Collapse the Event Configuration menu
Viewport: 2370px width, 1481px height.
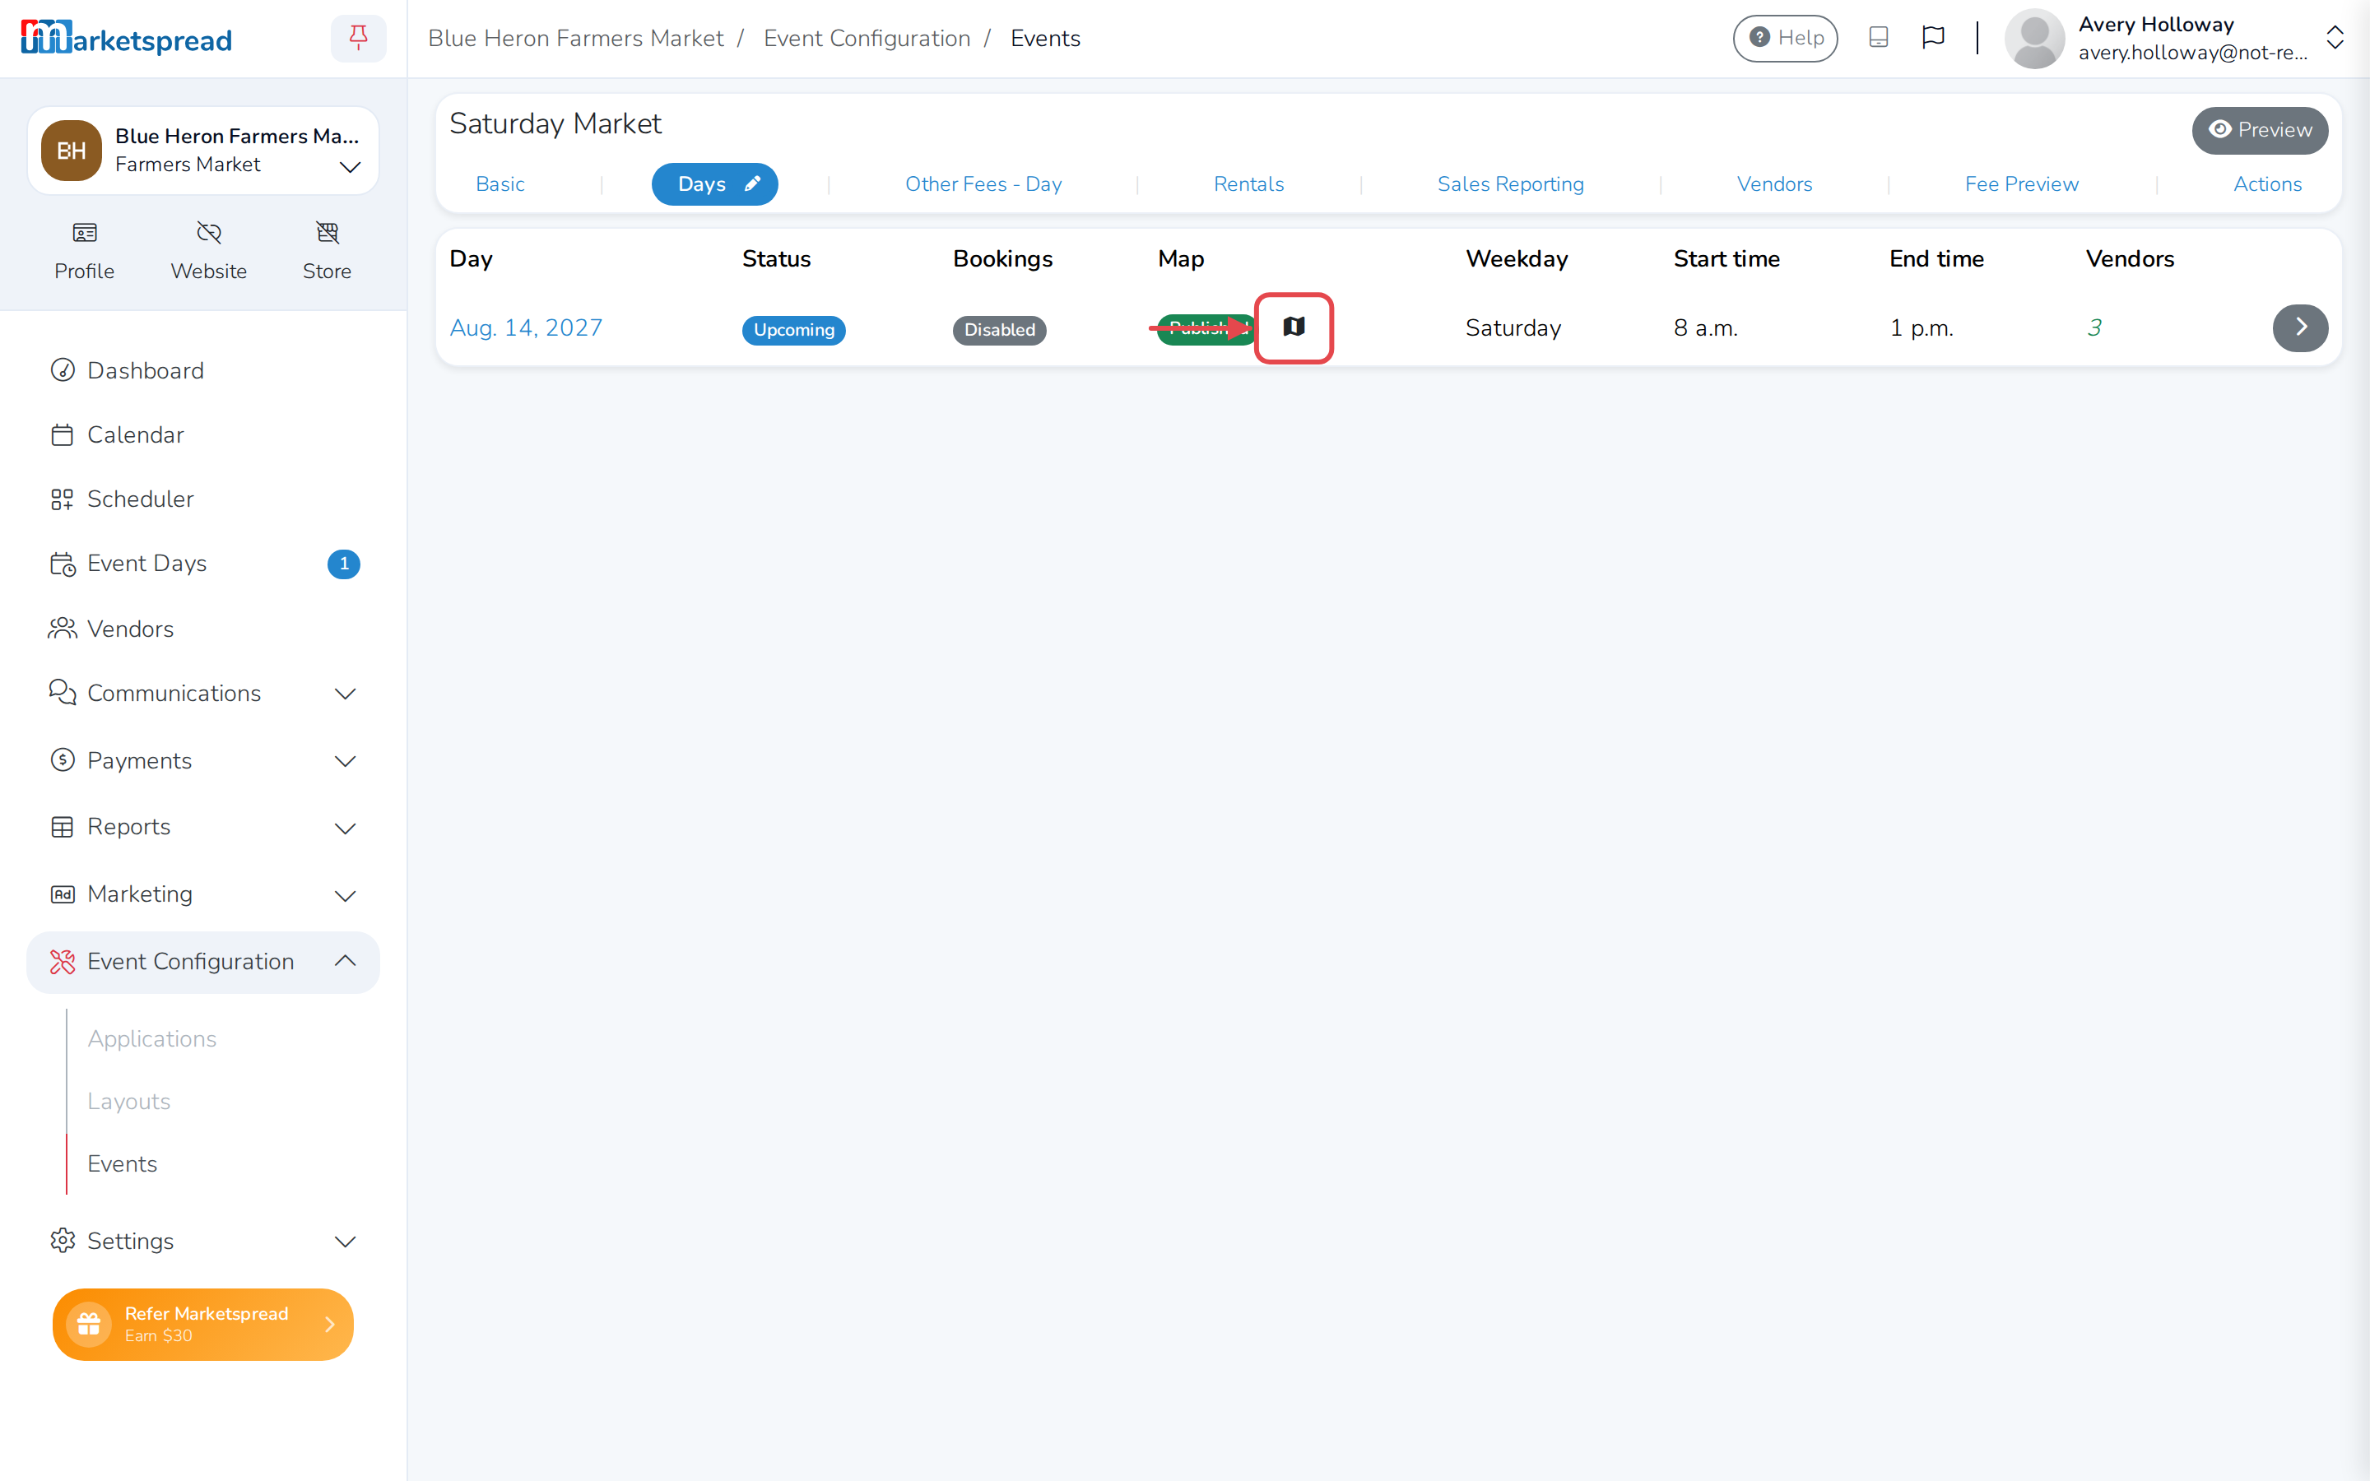[202, 962]
